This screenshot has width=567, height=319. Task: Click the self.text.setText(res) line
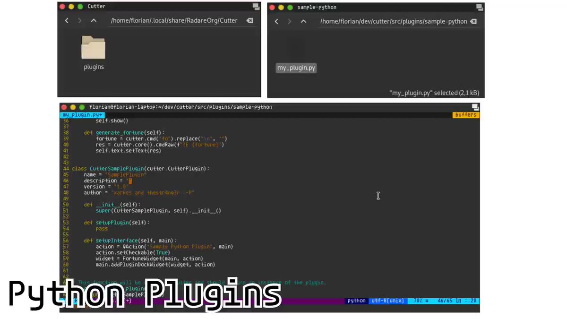point(128,151)
